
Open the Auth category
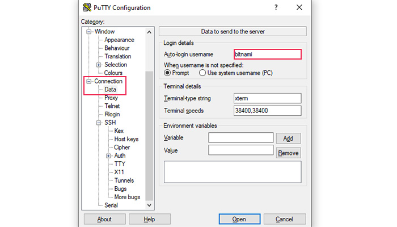tap(120, 155)
